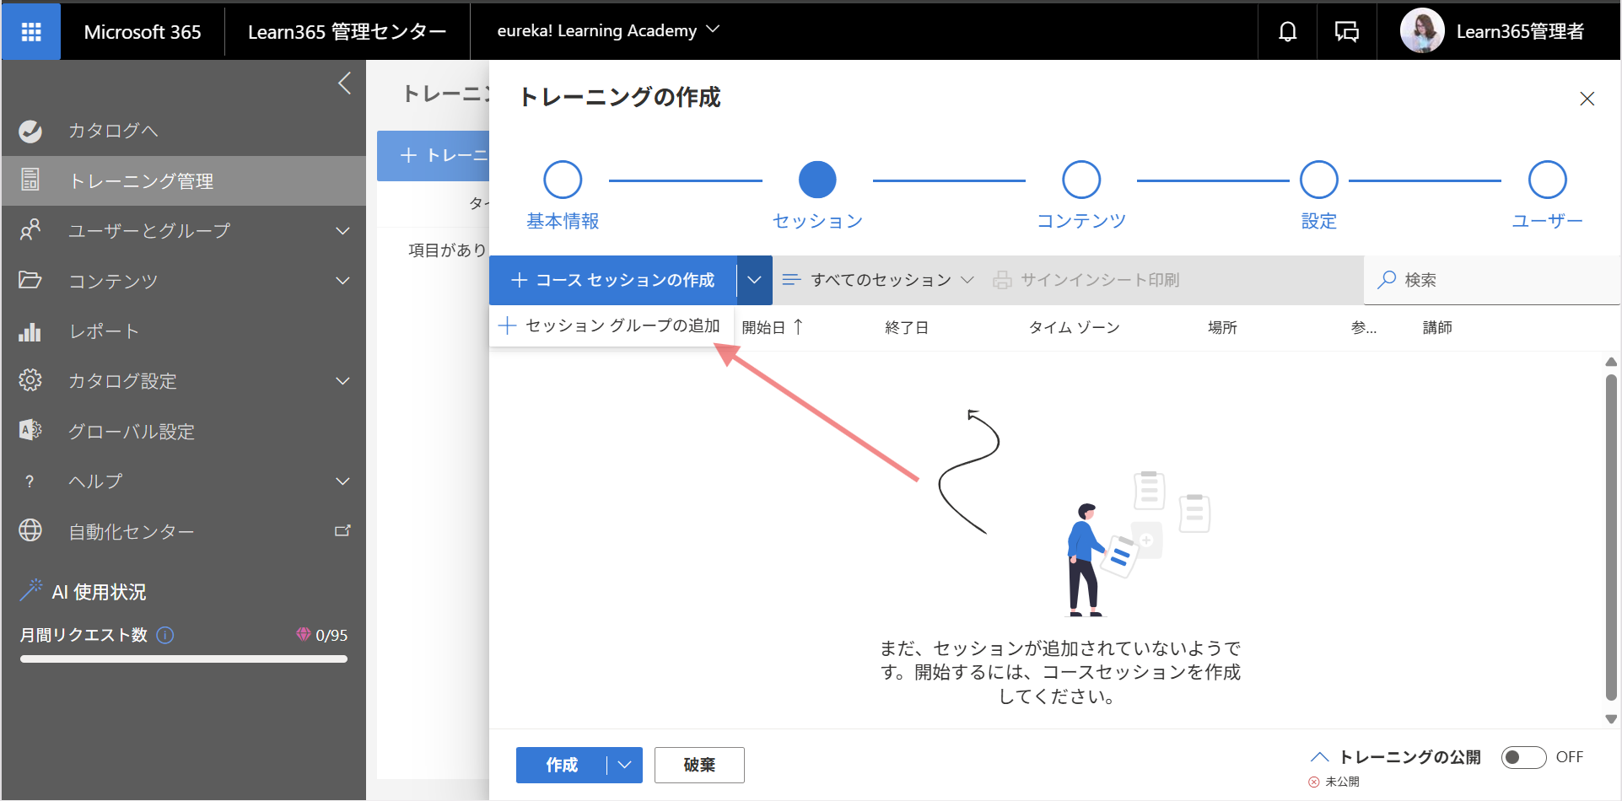Click the グローバル設定 icon
Screen dimensions: 1622x801
[30, 431]
